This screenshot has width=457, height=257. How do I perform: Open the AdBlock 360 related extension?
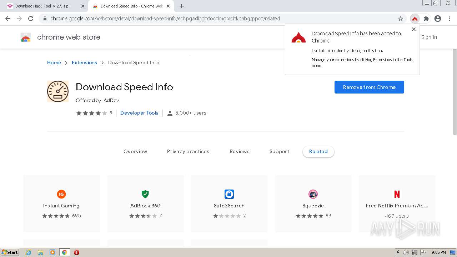coord(145,203)
